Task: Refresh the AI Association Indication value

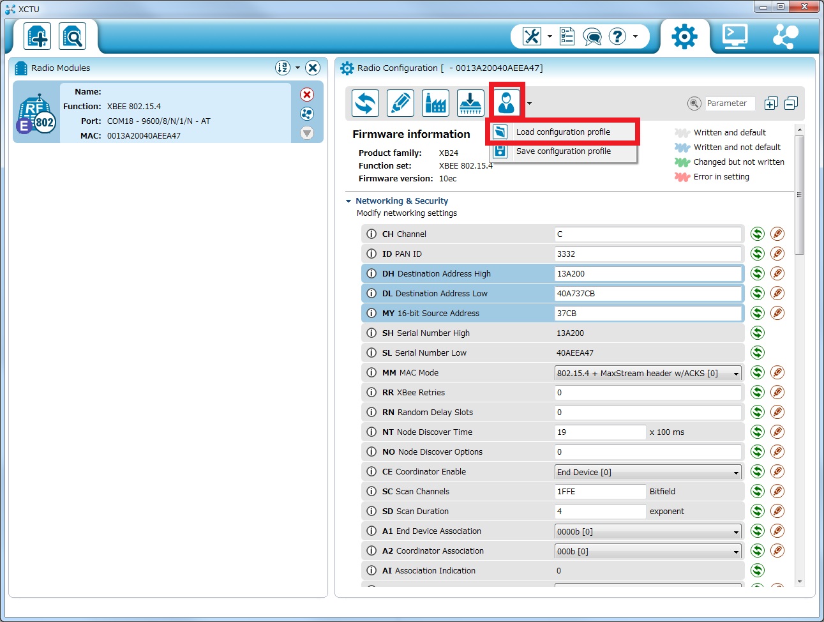Action: pyautogui.click(x=758, y=570)
